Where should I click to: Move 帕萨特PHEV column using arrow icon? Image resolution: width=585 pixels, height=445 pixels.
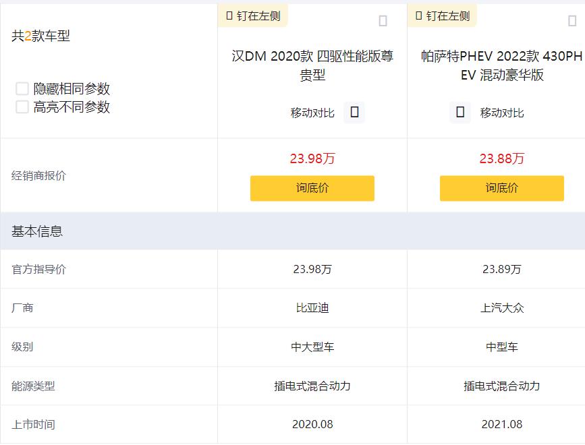[460, 112]
